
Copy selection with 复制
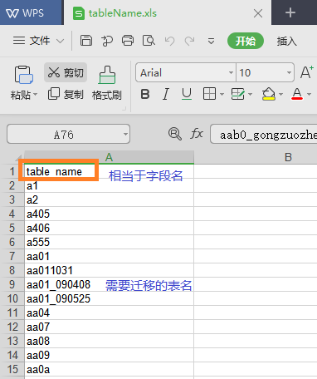[66, 94]
